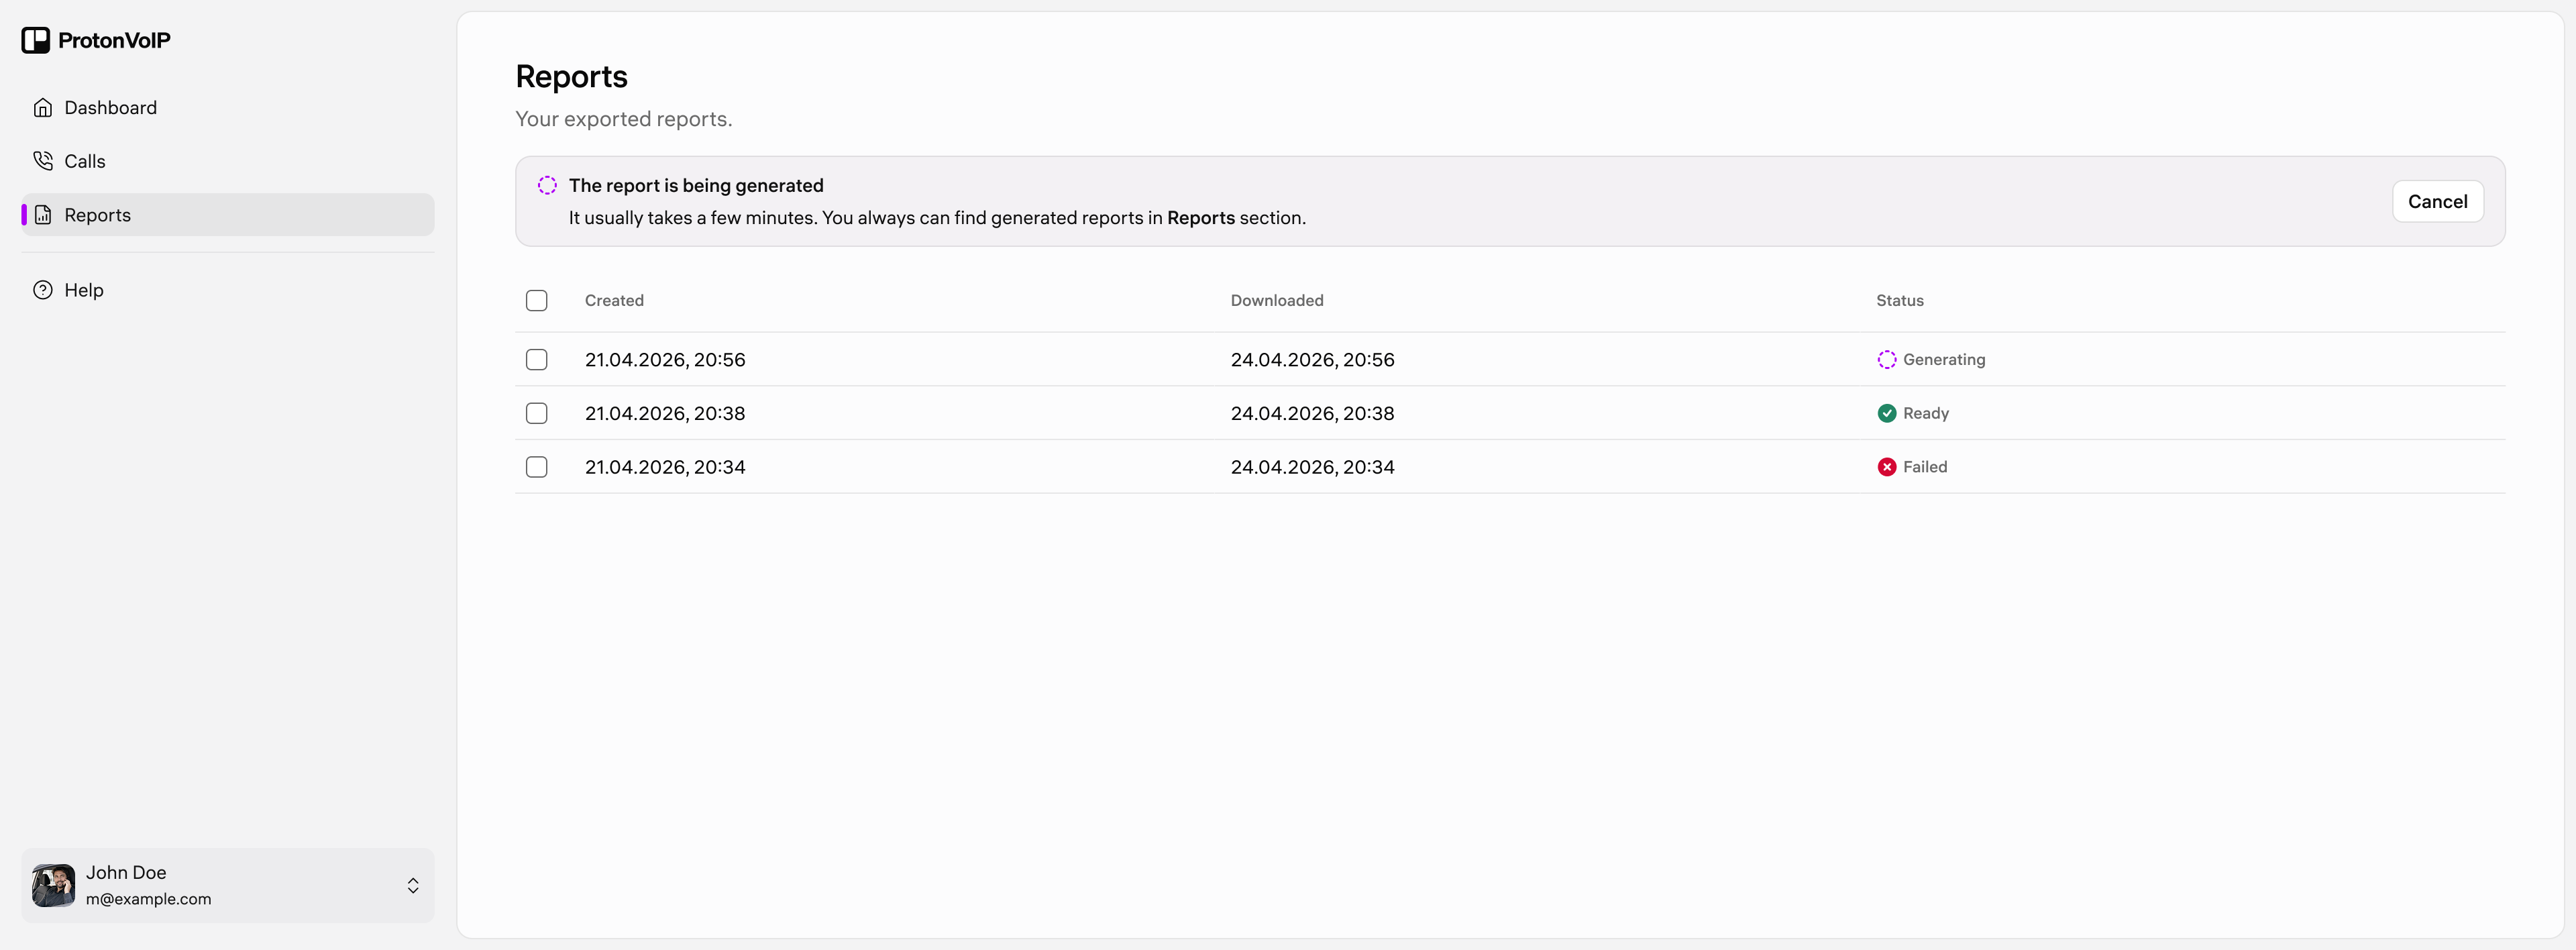Viewport: 2576px width, 950px height.
Task: Click the Created column header
Action: (x=614, y=300)
